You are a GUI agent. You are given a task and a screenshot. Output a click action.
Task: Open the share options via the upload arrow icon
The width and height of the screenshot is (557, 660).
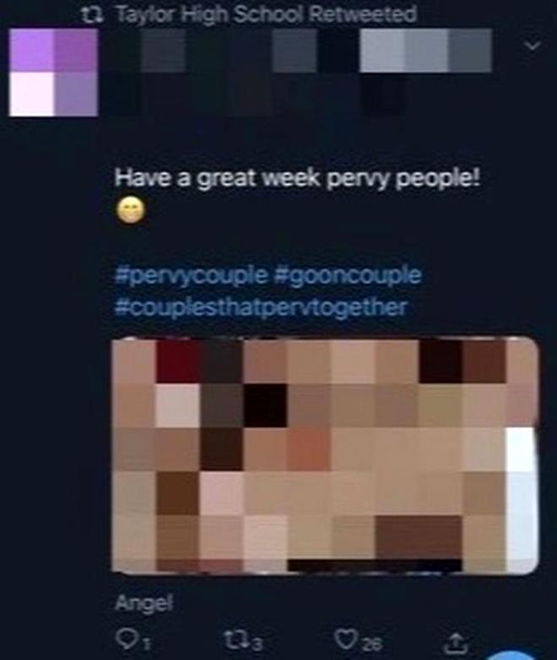457,641
